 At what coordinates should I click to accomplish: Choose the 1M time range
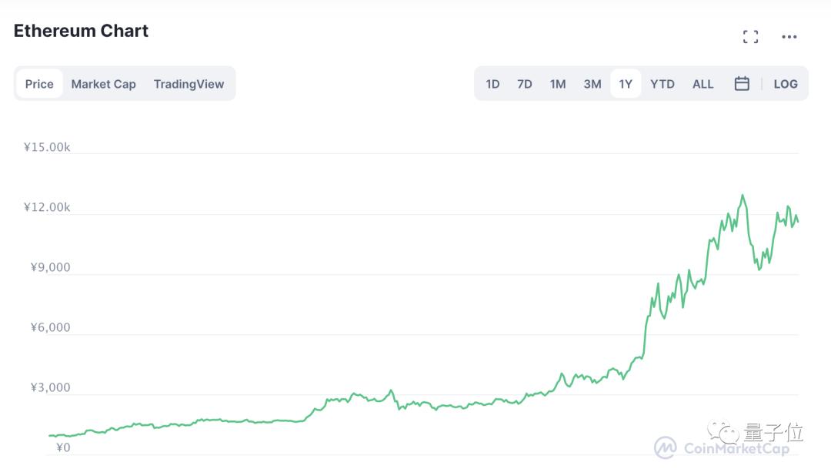(558, 84)
